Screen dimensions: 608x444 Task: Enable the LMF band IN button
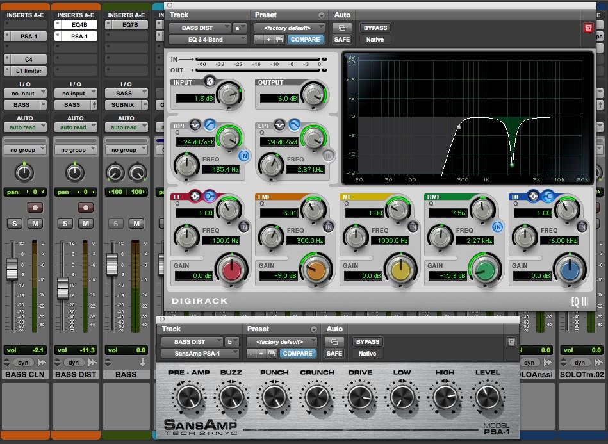(x=328, y=227)
